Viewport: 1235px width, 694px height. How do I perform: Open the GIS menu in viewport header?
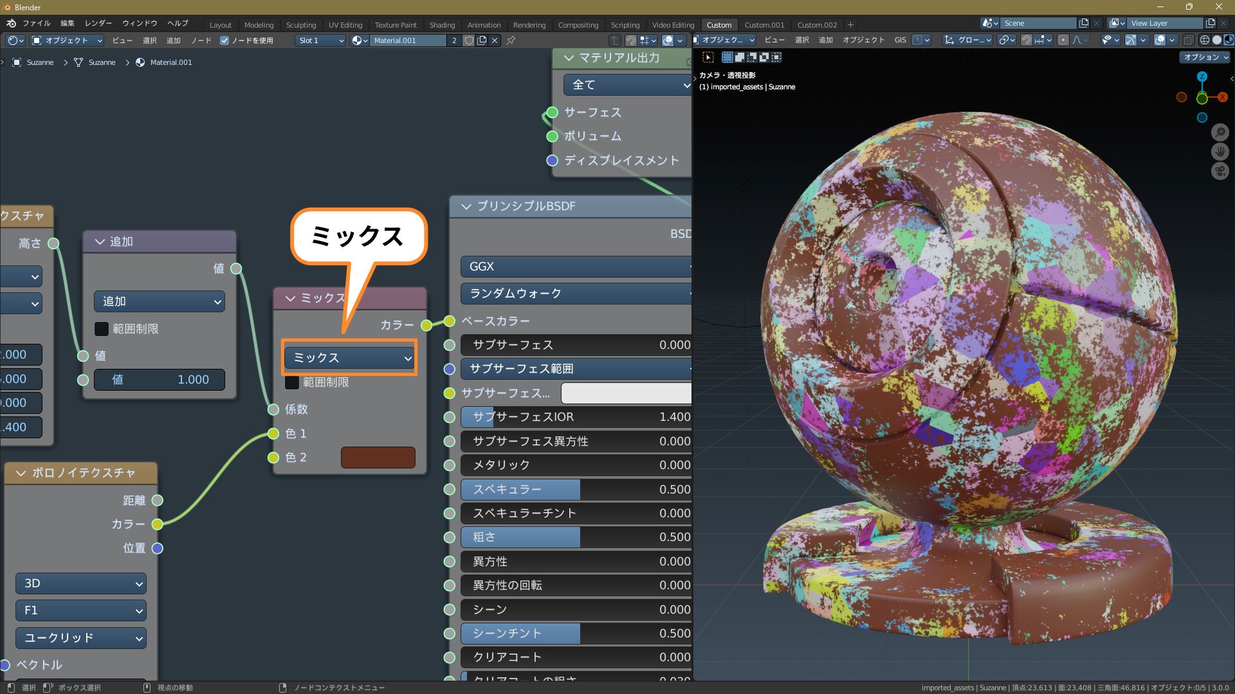pyautogui.click(x=900, y=40)
